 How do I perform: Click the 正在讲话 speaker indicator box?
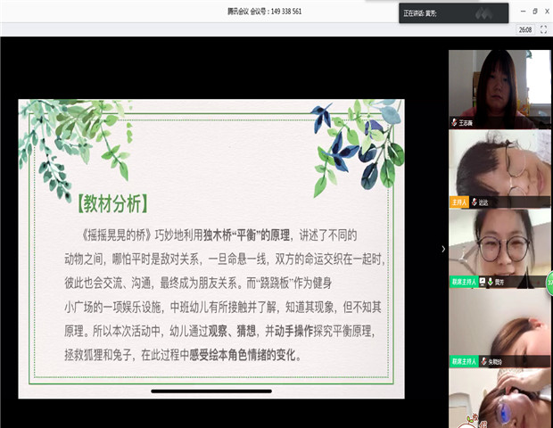click(x=453, y=13)
